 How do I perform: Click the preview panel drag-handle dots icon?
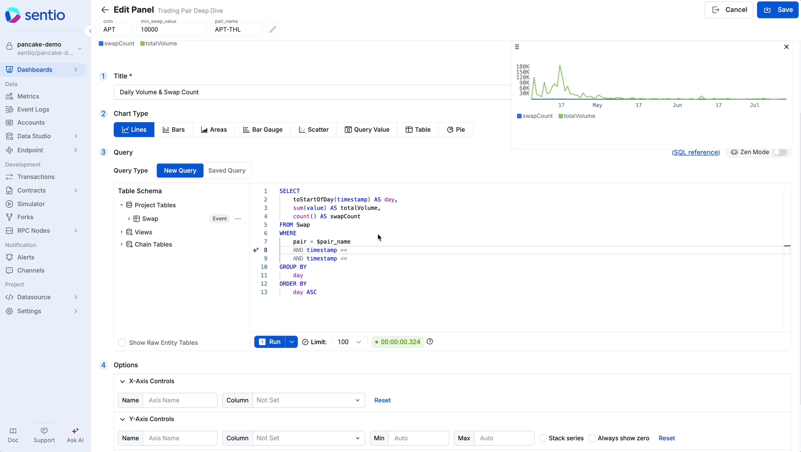click(x=517, y=47)
